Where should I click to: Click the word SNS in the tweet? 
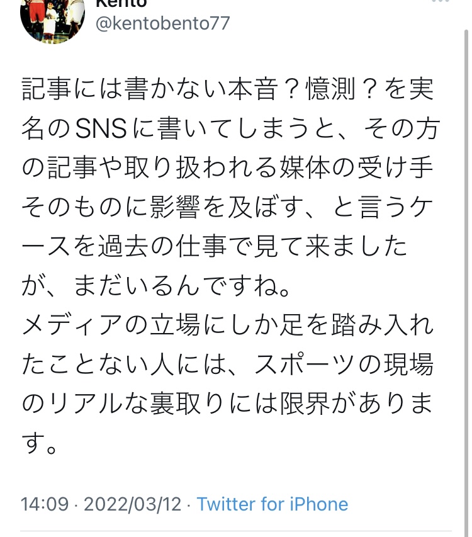(x=101, y=129)
